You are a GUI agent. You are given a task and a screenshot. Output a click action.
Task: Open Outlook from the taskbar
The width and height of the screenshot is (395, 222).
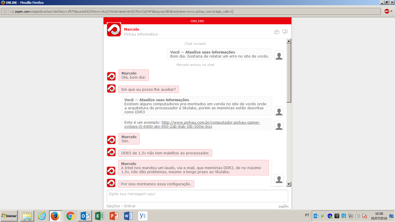[85, 216]
